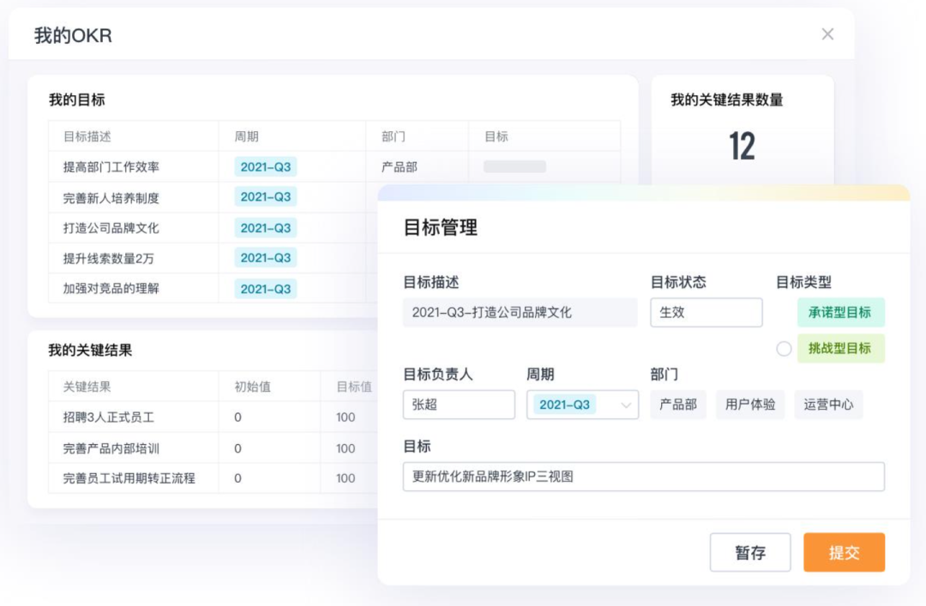The height and width of the screenshot is (606, 926).
Task: Choose the 承诺型目标 goal type
Action: coord(840,313)
